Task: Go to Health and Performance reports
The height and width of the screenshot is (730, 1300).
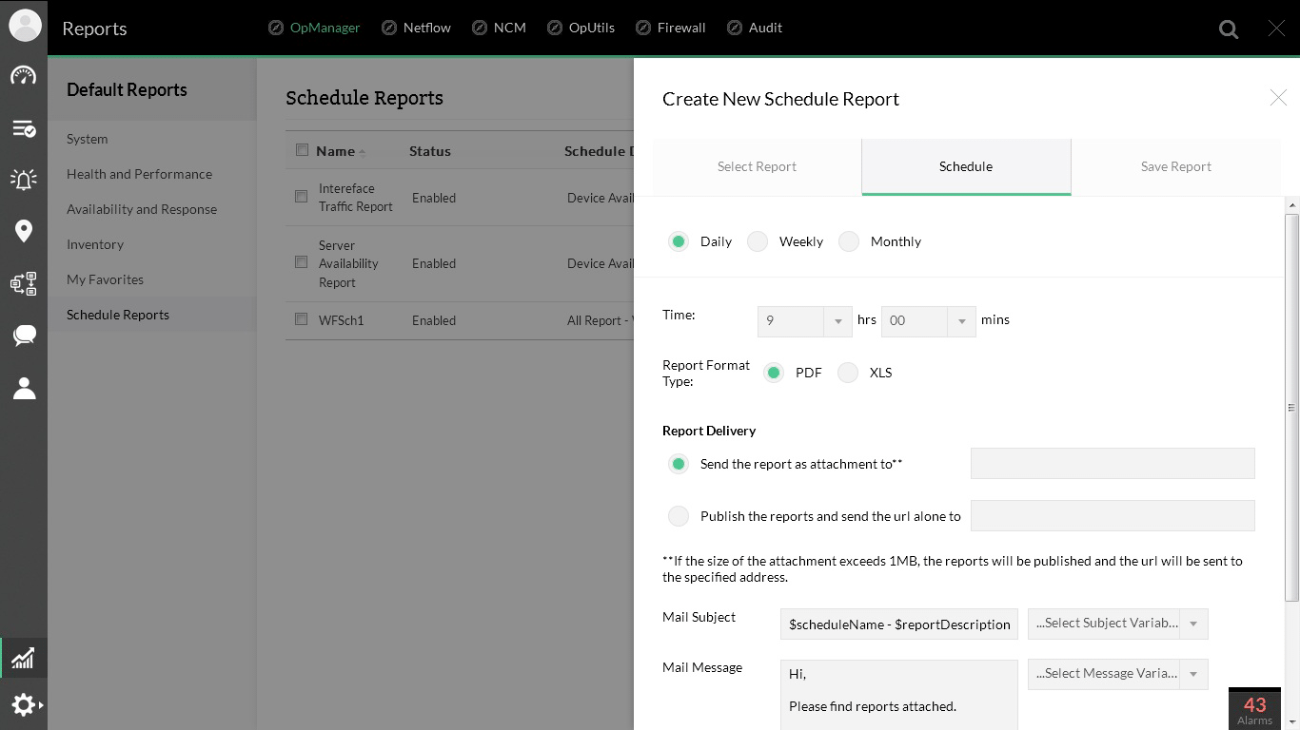Action: click(139, 174)
